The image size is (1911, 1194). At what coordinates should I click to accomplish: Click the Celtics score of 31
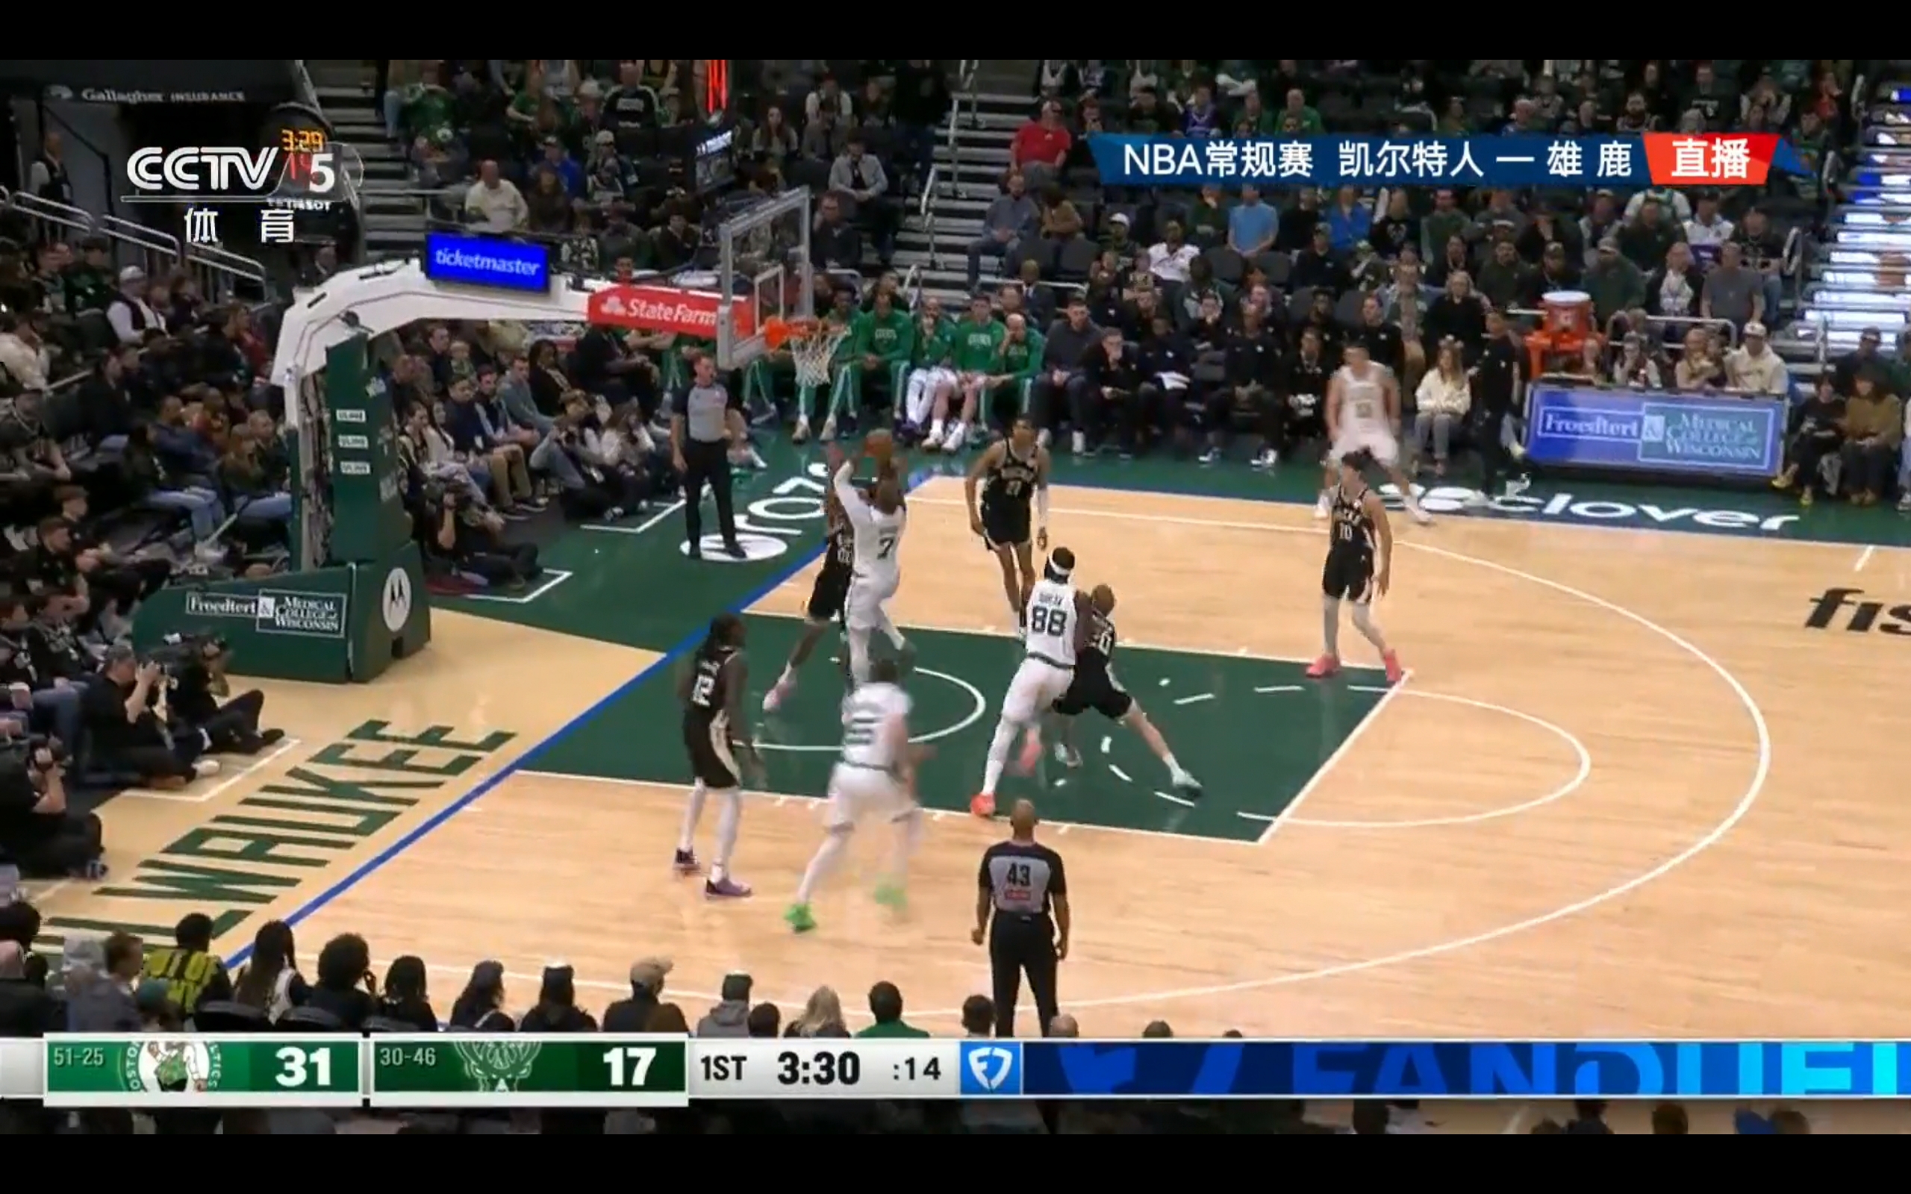click(303, 1068)
